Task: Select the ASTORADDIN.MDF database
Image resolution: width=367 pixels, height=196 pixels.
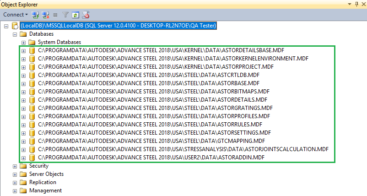Action: pyautogui.click(x=151, y=158)
